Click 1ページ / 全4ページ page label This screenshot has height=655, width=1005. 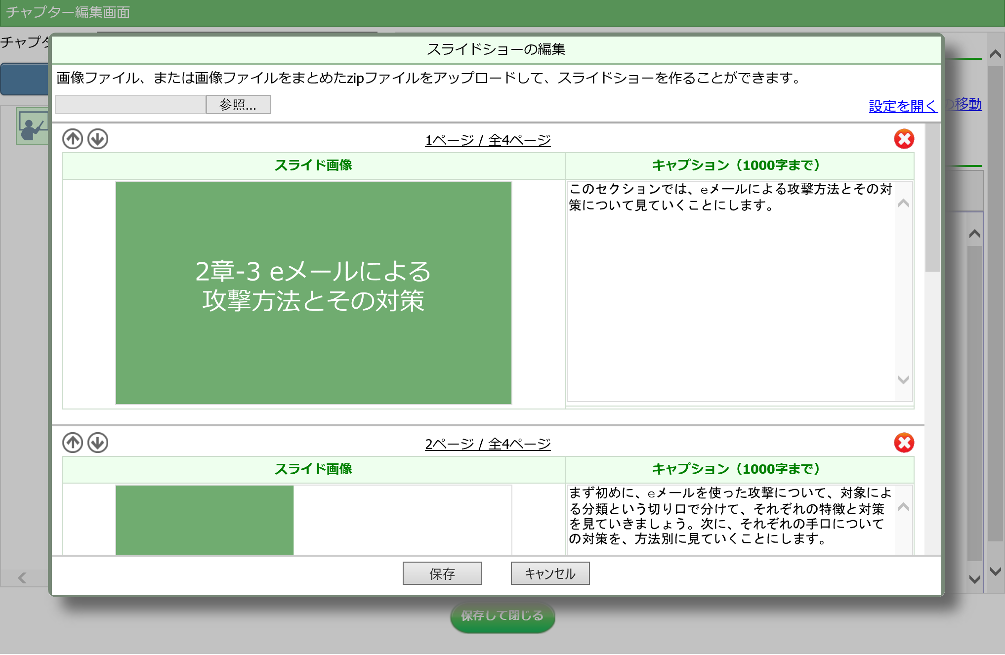488,140
